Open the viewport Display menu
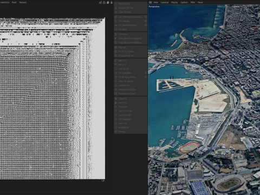Screen dimensions: 260x195 coord(174,2)
